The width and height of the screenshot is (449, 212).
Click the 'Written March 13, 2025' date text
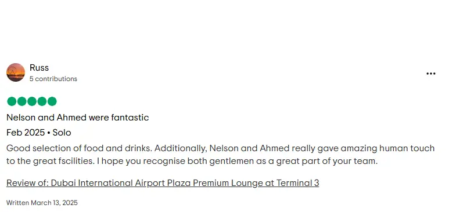[42, 203]
